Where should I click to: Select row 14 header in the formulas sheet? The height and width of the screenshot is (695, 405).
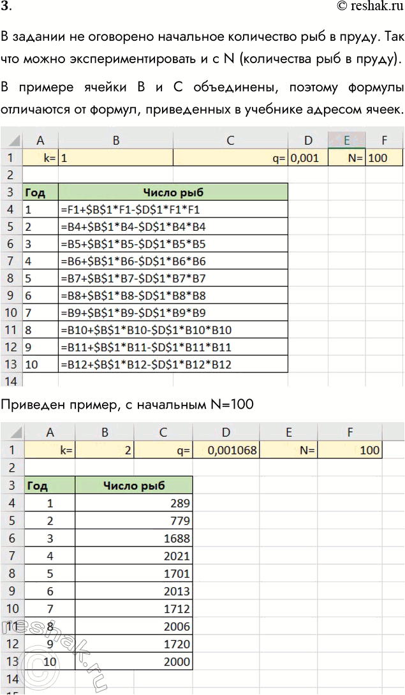(11, 380)
